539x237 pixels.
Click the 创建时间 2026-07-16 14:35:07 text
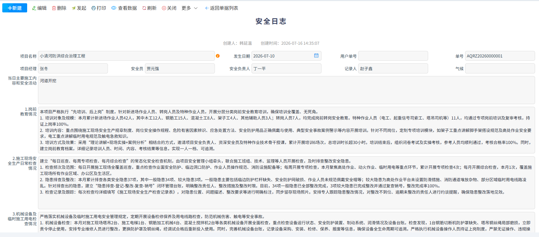[290, 43]
